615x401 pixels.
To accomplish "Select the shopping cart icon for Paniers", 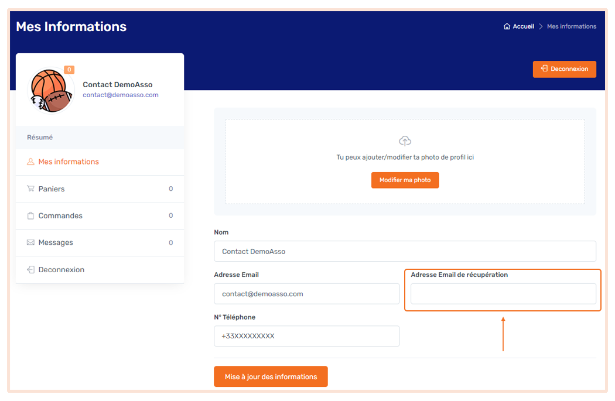I will [30, 188].
